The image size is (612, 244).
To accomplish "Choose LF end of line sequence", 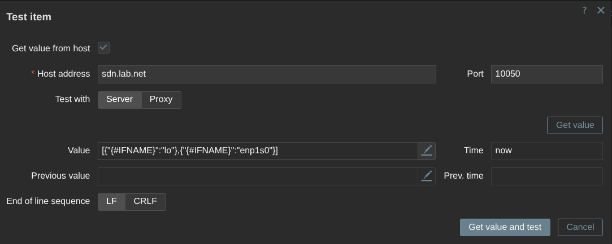I will 112,202.
